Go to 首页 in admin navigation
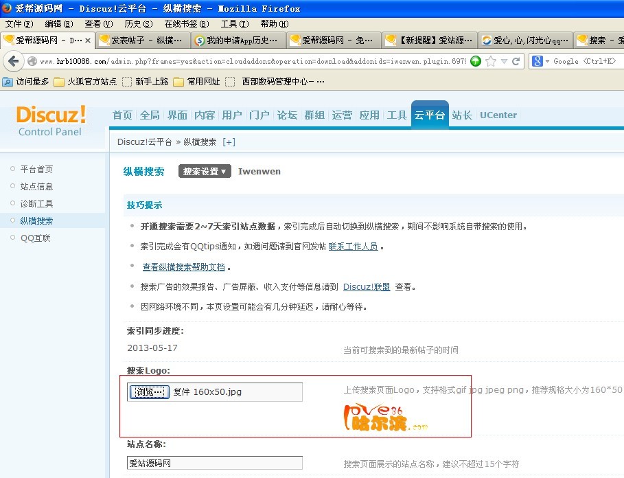Screen dimensions: 624x478 pos(122,115)
